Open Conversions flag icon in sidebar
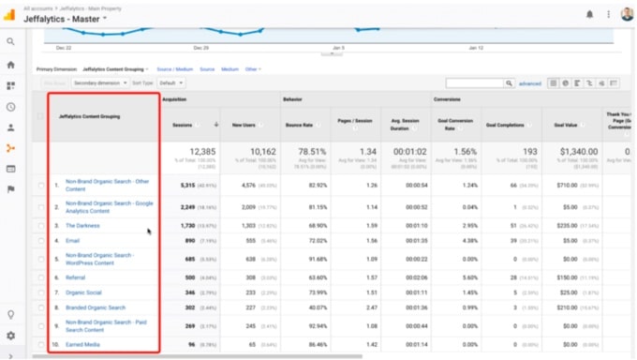Image resolution: width=637 pixels, height=360 pixels. point(11,188)
